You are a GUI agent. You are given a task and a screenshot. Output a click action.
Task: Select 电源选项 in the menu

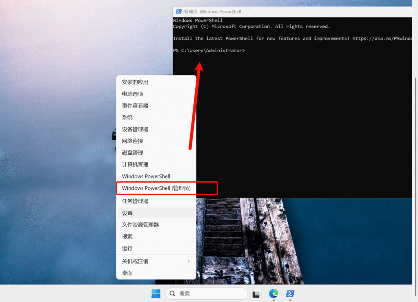[133, 94]
